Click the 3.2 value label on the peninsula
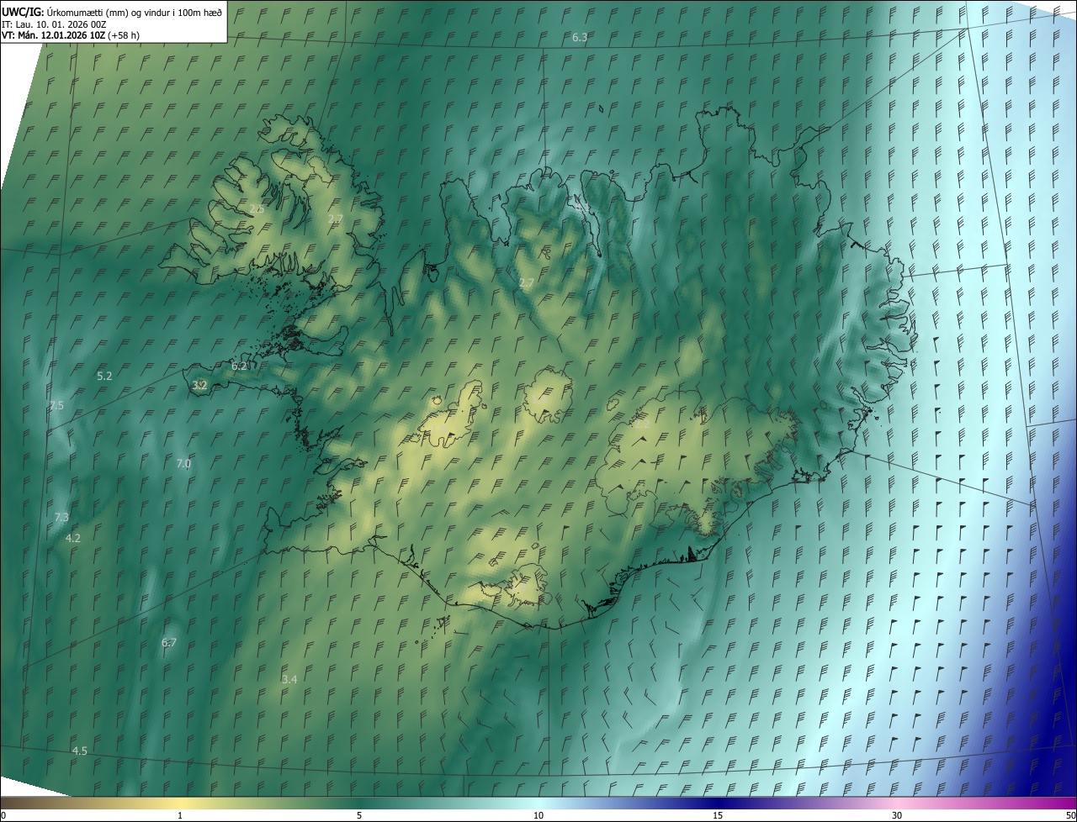Viewport: 1077px width, 822px height. point(199,386)
